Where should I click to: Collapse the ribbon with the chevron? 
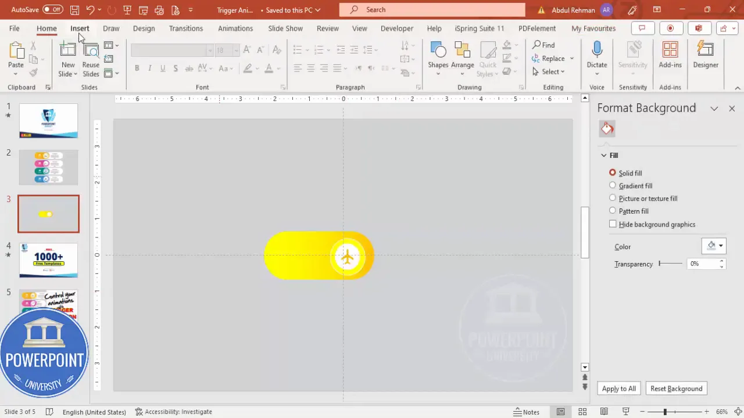click(x=738, y=88)
